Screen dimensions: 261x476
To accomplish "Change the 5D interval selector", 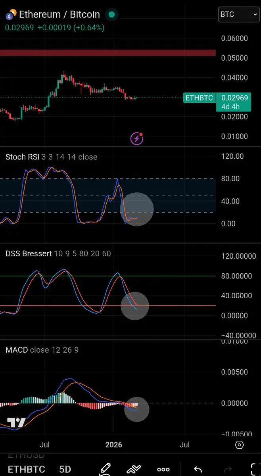I will point(65,469).
